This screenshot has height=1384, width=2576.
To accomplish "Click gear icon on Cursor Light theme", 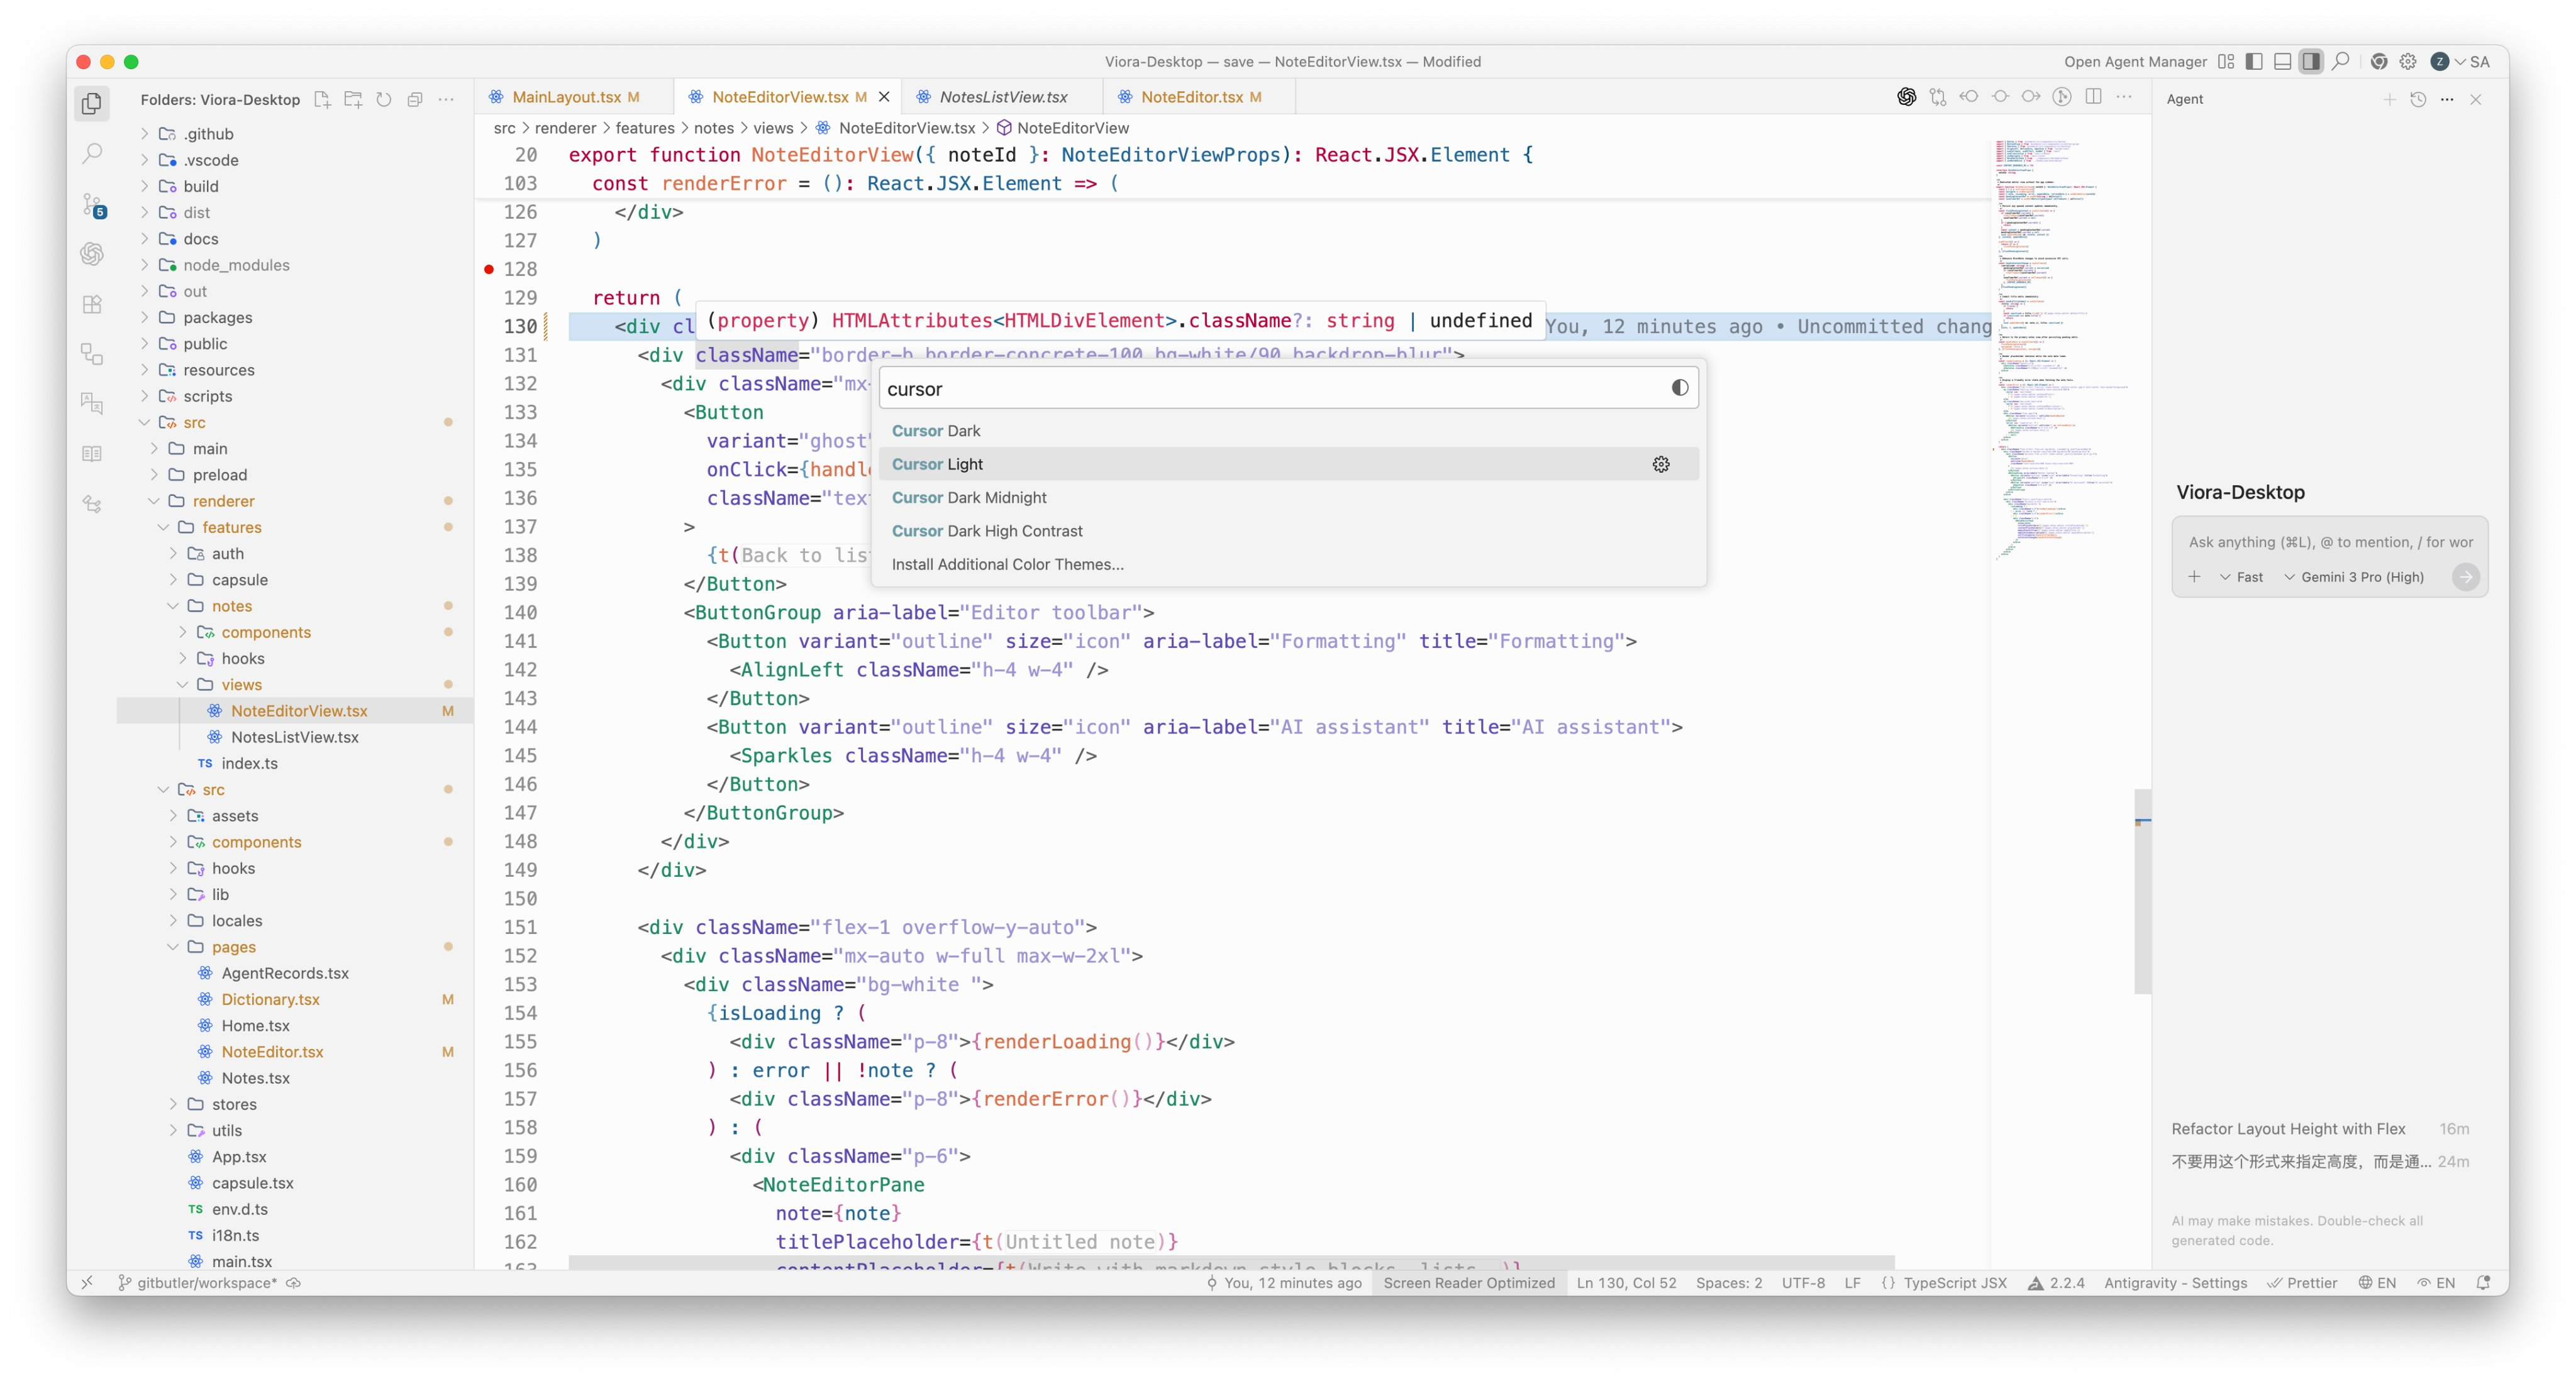I will [1660, 464].
